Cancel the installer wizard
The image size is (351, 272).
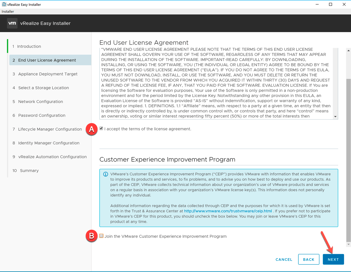click(x=284, y=259)
